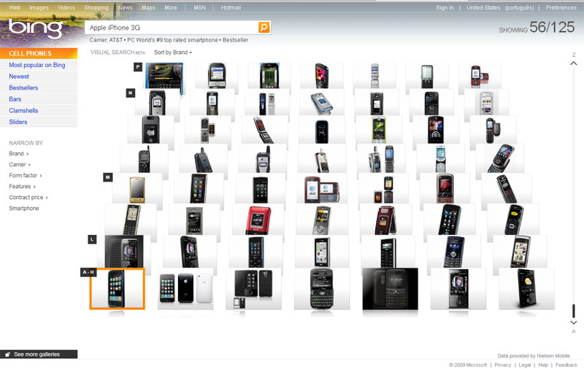The width and height of the screenshot is (584, 369).
Task: Open the Maps tab
Action: pos(148,7)
